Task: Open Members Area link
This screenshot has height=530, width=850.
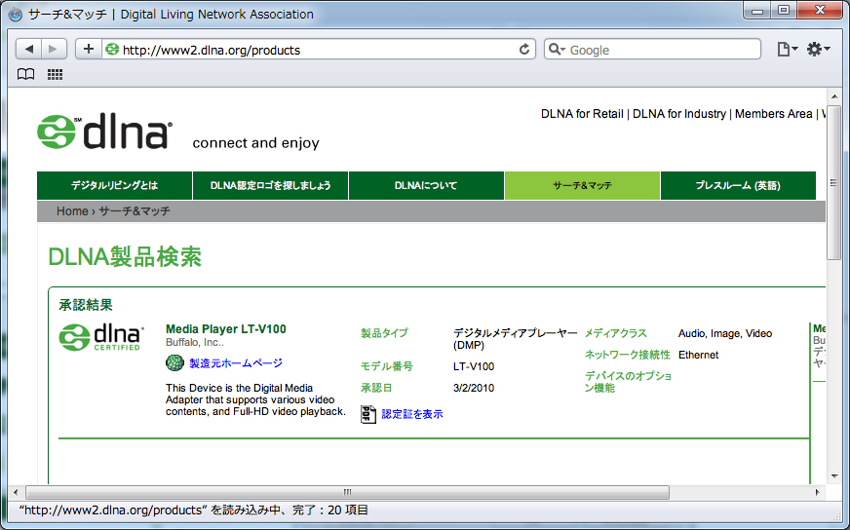Action: tap(773, 114)
